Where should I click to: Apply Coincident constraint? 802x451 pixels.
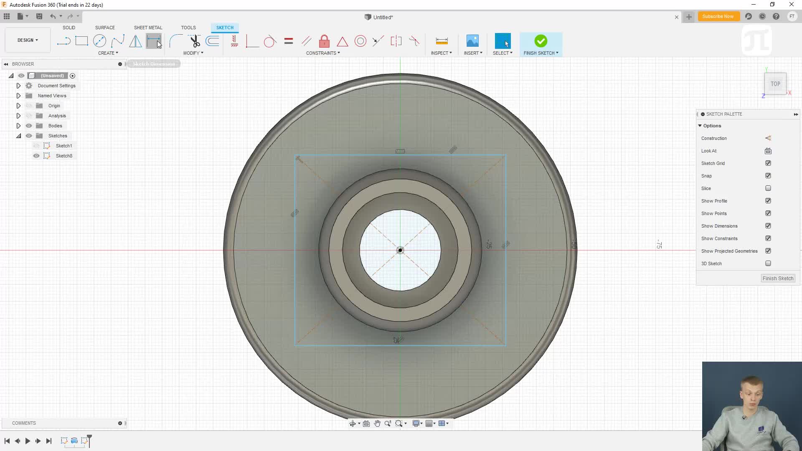click(252, 41)
